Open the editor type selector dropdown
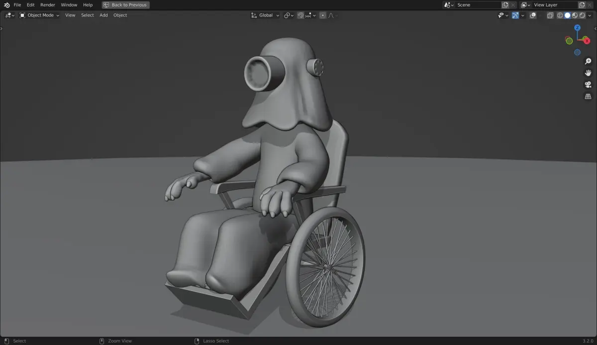The width and height of the screenshot is (597, 345). (x=9, y=15)
